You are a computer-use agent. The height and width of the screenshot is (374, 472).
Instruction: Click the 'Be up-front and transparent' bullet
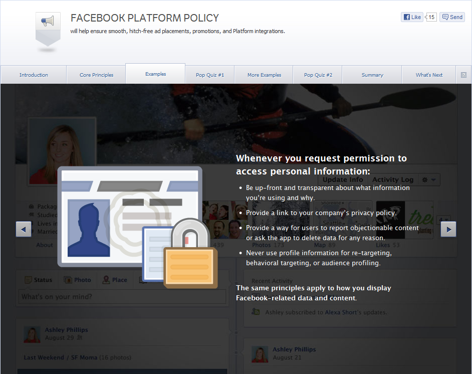click(328, 193)
